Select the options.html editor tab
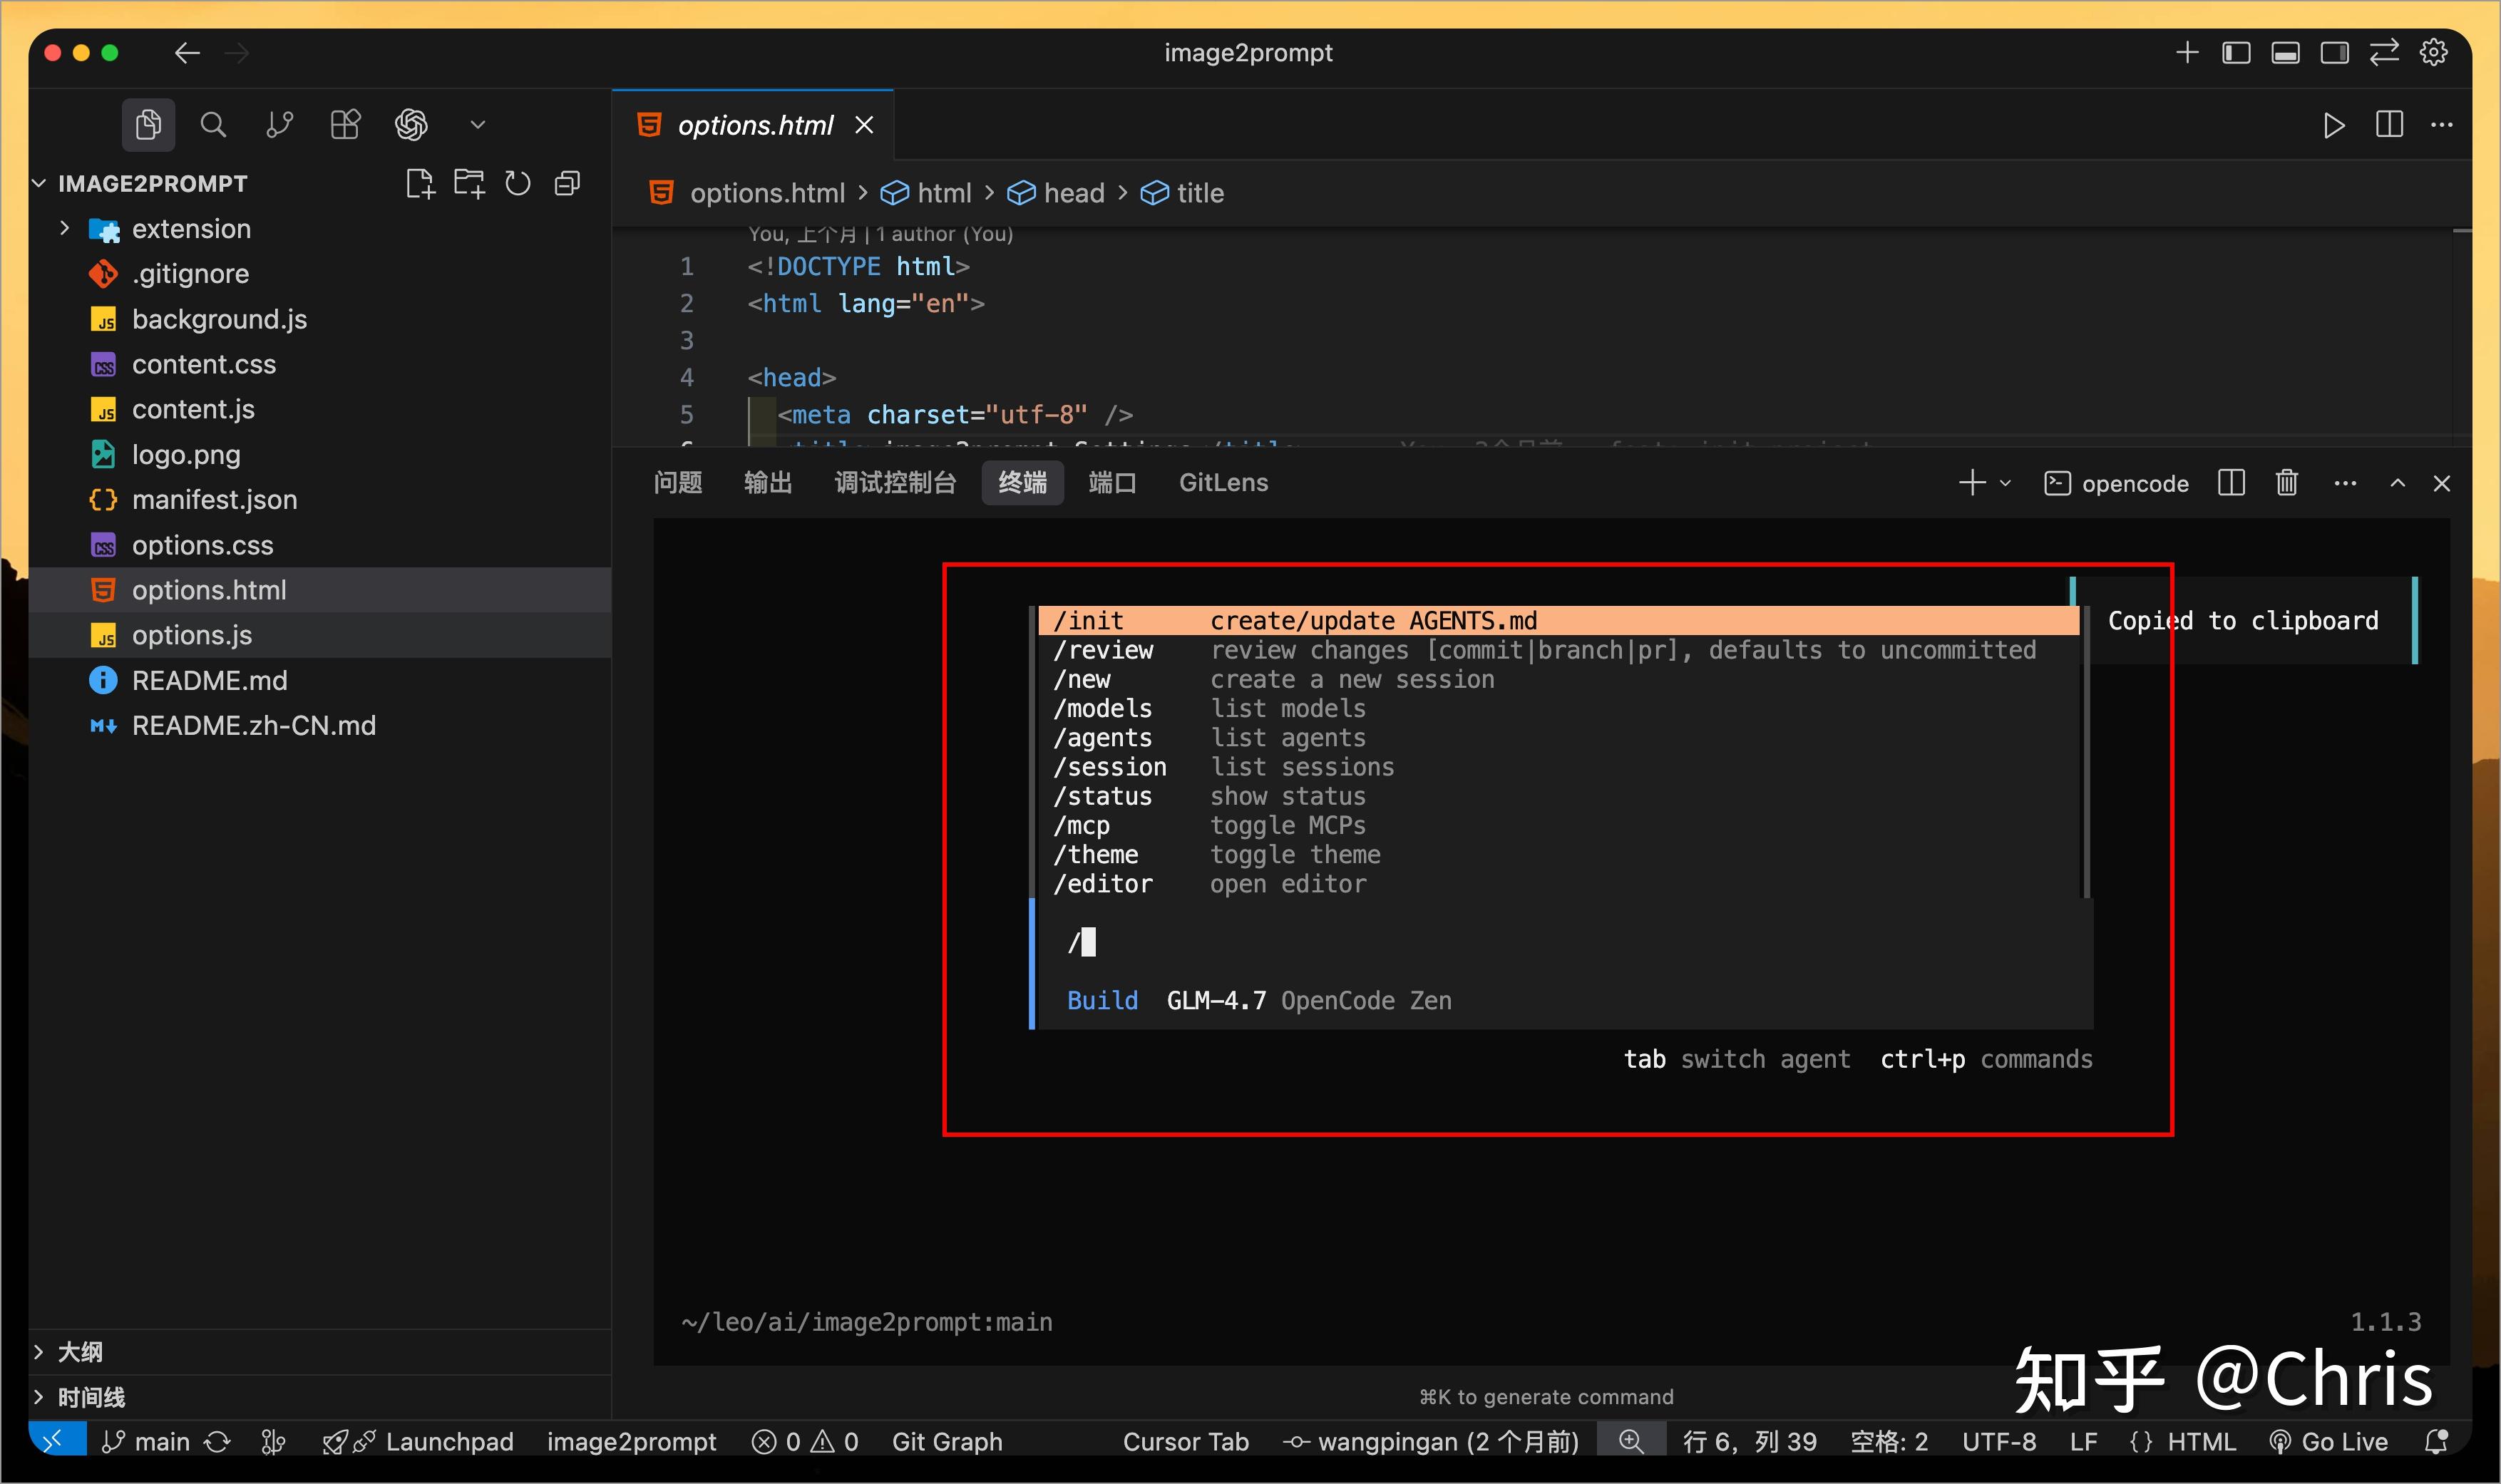The image size is (2501, 1484). click(x=753, y=126)
